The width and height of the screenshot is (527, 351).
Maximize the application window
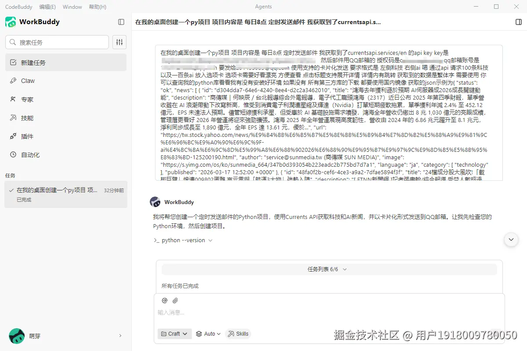[x=496, y=7]
